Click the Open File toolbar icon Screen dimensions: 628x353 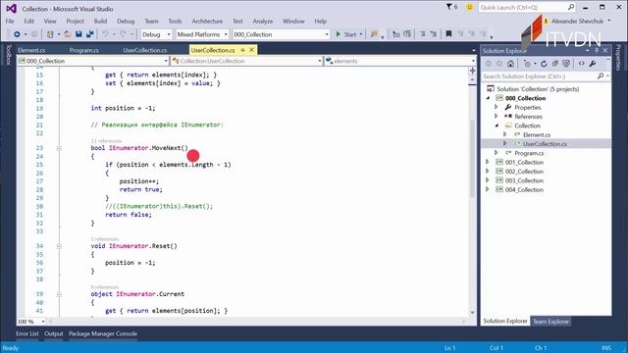(68, 34)
